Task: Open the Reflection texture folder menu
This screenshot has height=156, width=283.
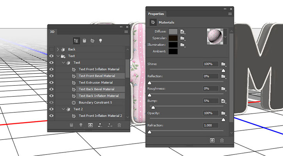Action: pos(223,77)
